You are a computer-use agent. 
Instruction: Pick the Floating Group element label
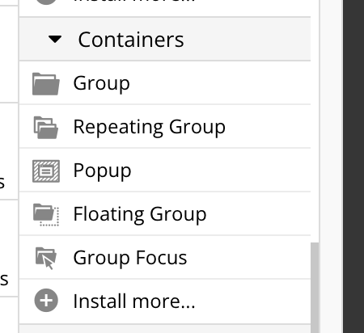tap(140, 214)
